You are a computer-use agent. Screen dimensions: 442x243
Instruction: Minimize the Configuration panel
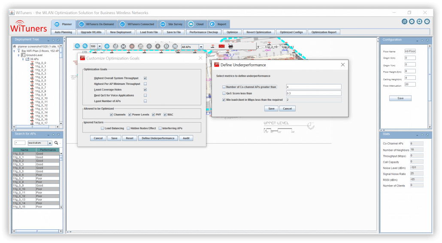pos(417,41)
